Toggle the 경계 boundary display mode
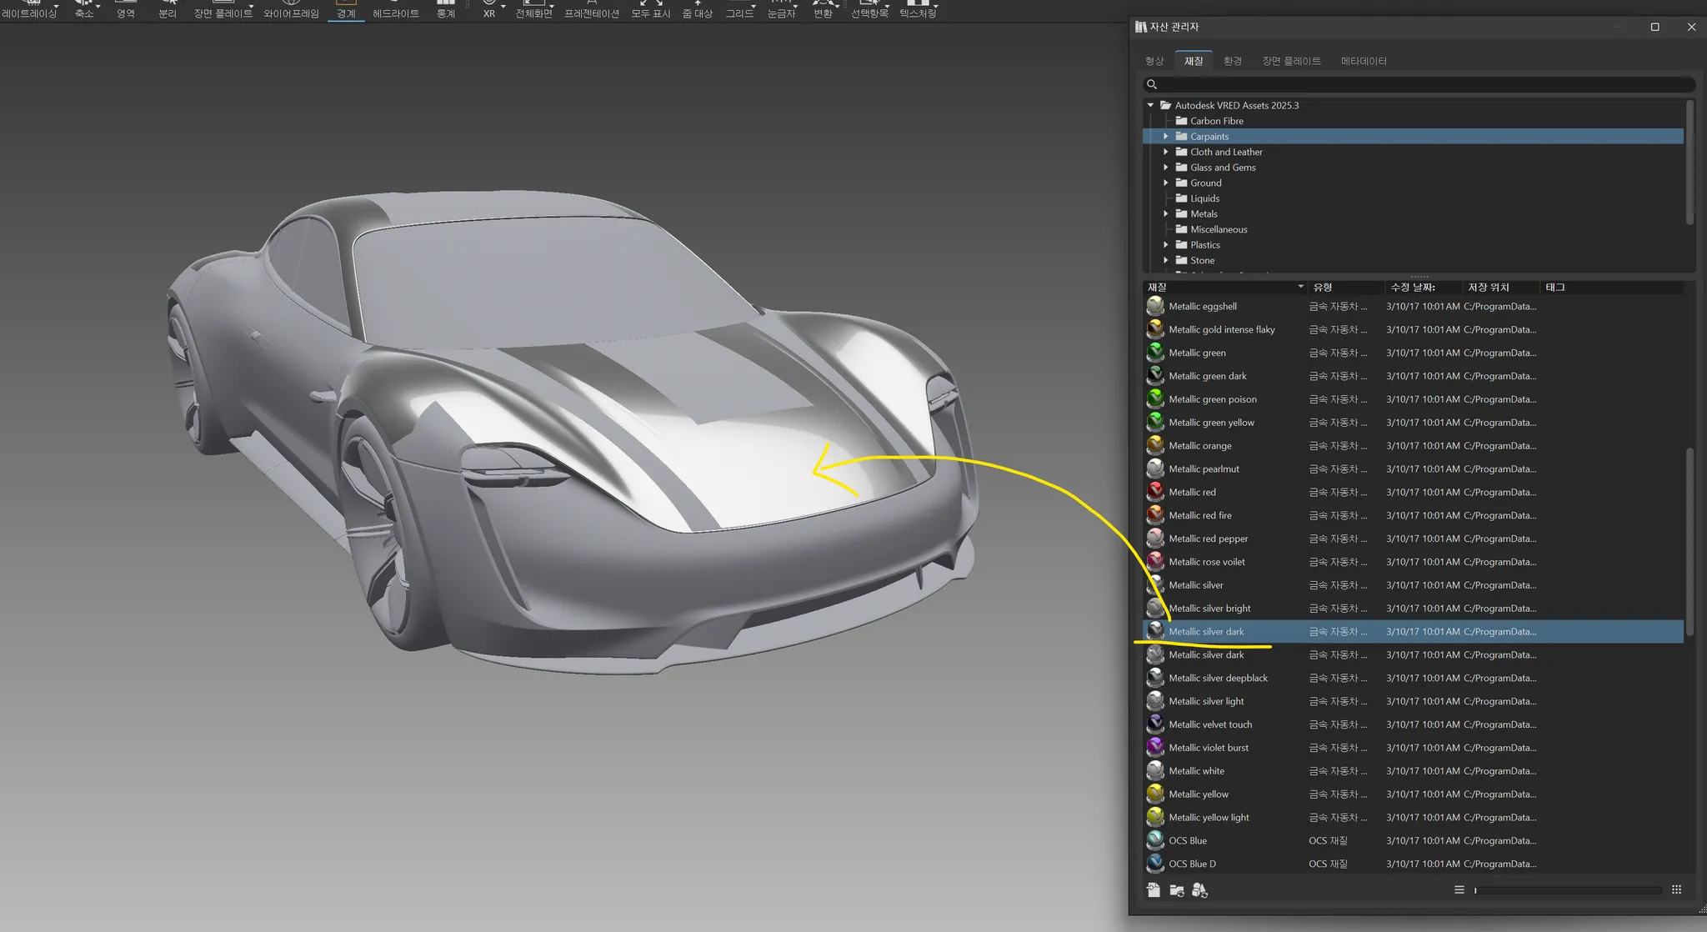Image resolution: width=1707 pixels, height=932 pixels. point(346,10)
